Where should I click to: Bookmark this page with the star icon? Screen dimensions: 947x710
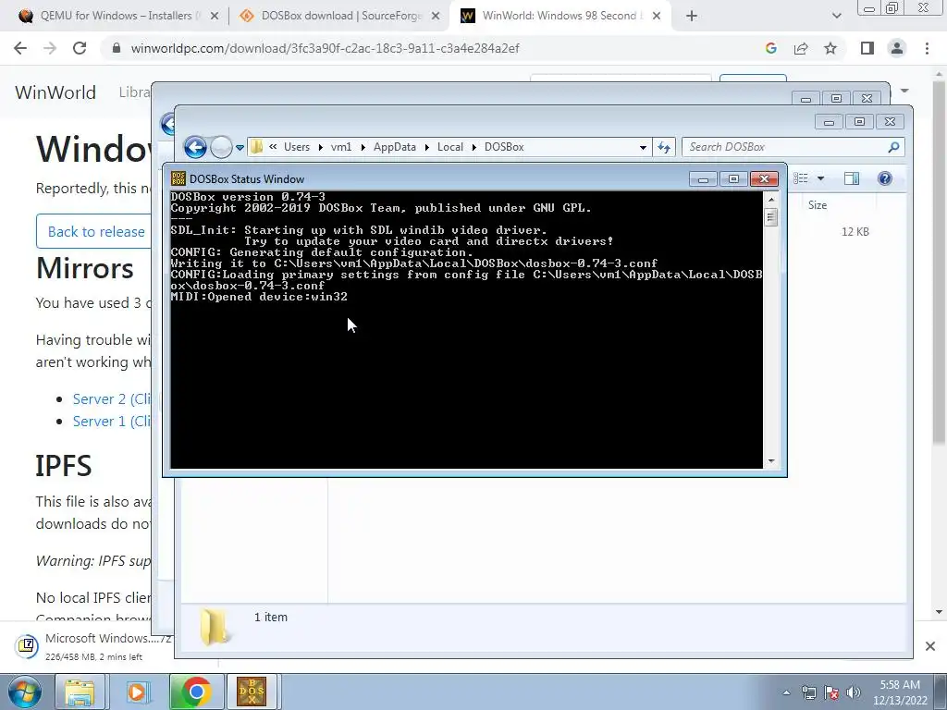click(x=830, y=48)
